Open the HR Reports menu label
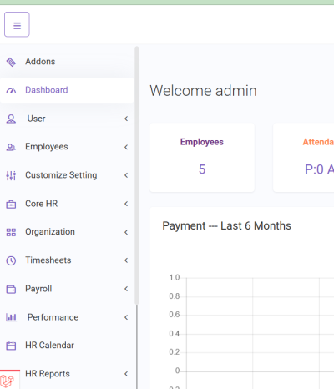The width and height of the screenshot is (334, 389). tap(48, 374)
